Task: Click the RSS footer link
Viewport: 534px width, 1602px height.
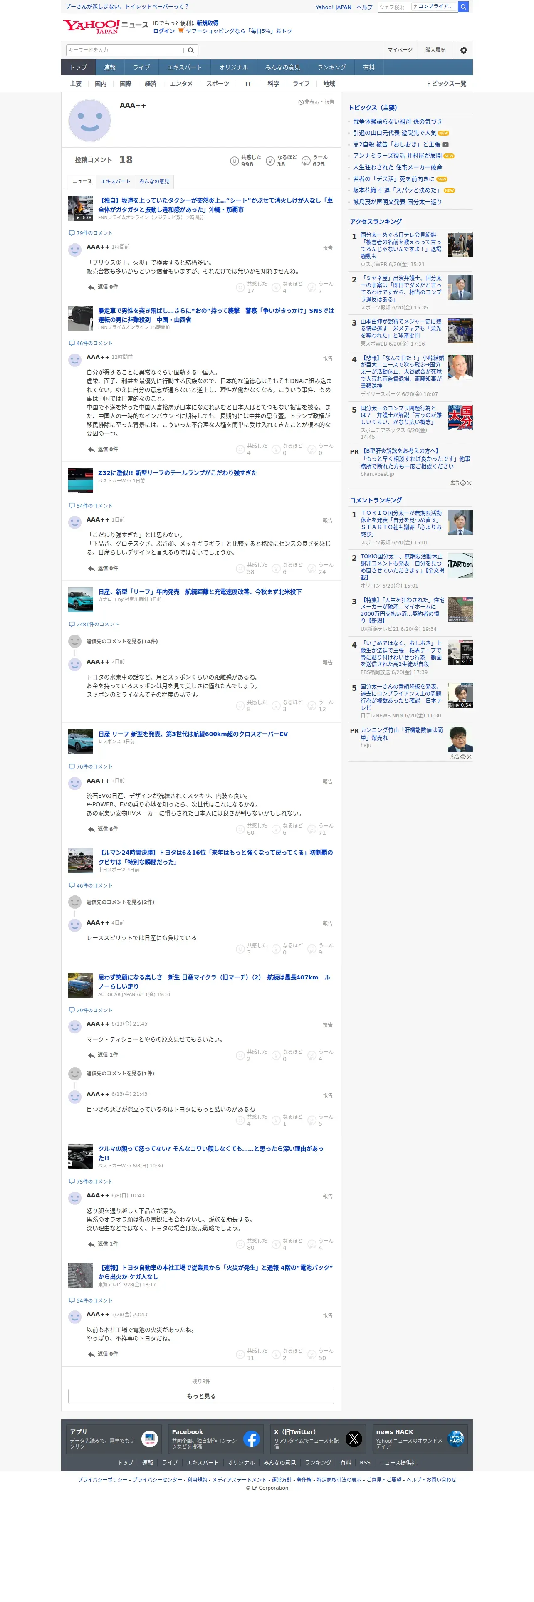Action: (365, 1463)
